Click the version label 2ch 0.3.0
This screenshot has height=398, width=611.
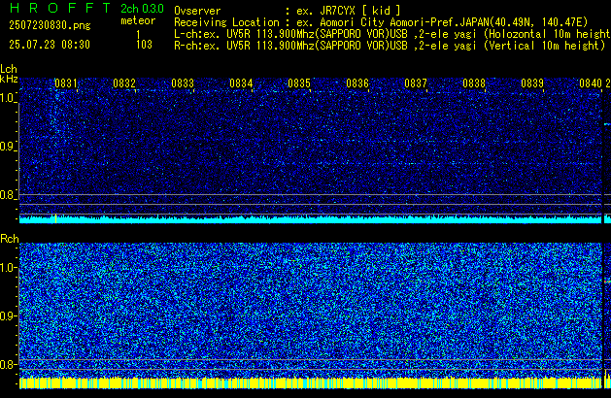142,9
